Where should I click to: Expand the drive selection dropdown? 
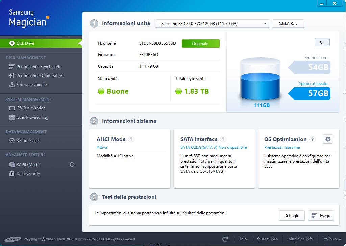pyautogui.click(x=265, y=24)
